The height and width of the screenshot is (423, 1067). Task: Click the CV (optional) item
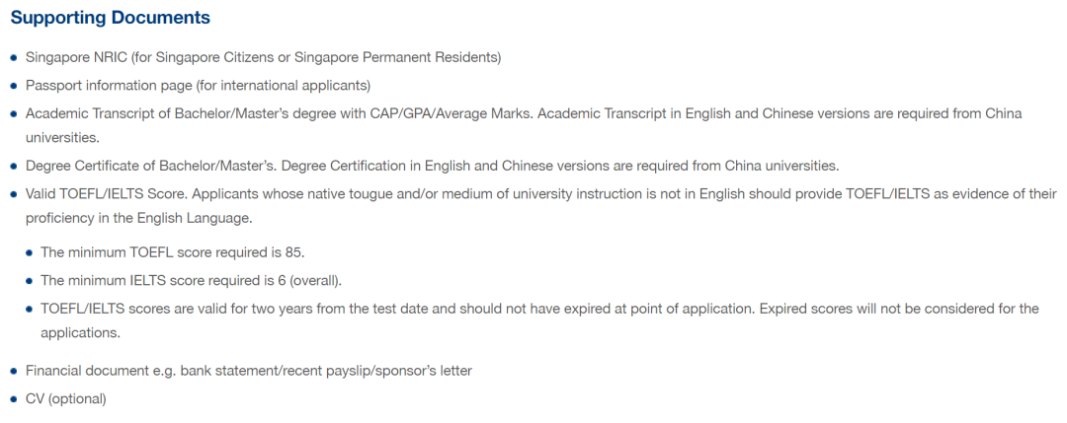[x=65, y=398]
